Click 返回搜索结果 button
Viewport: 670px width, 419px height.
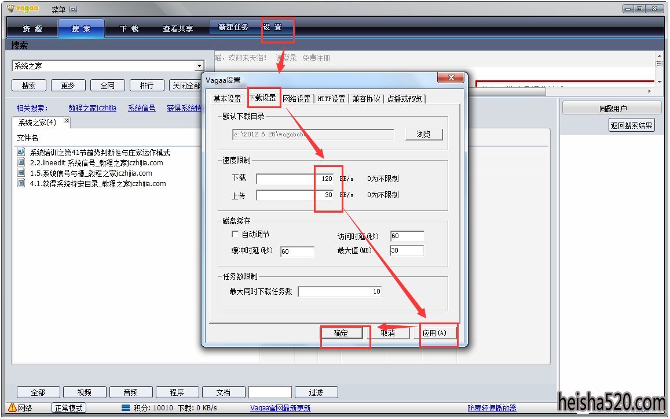click(632, 125)
